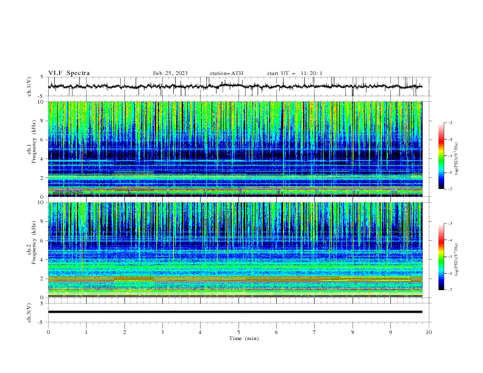Click the 6 kHz tick on ch.2 frequency axis
The image size is (483, 373).
(x=43, y=240)
